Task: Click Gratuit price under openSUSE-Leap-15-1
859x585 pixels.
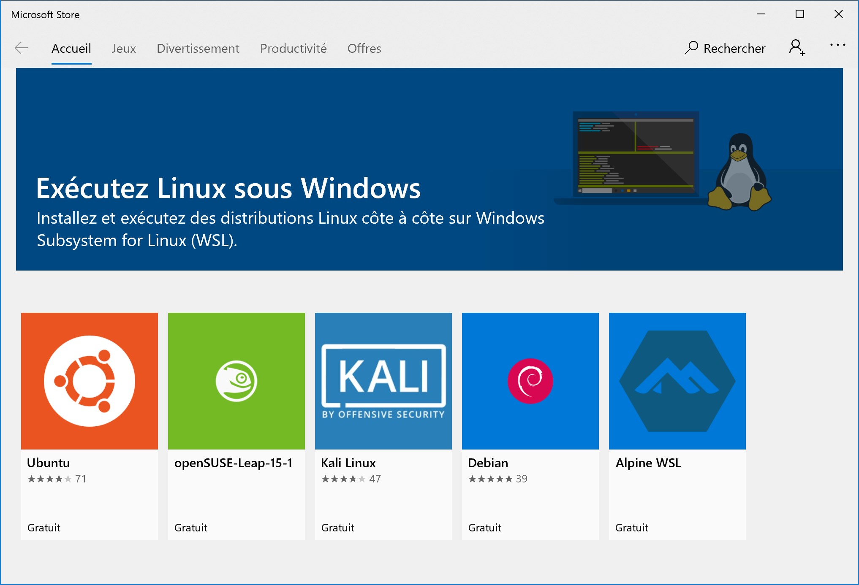Action: point(191,528)
